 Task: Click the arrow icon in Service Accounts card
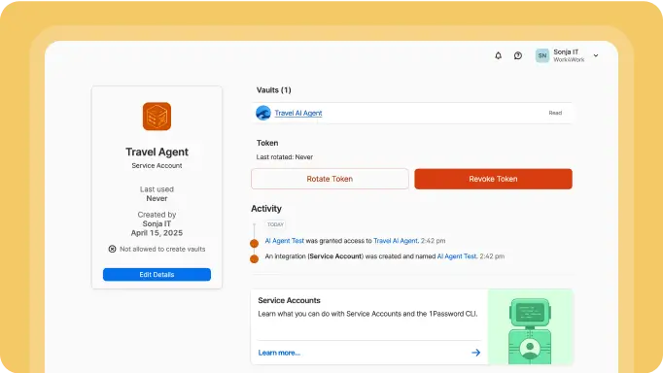pos(475,353)
